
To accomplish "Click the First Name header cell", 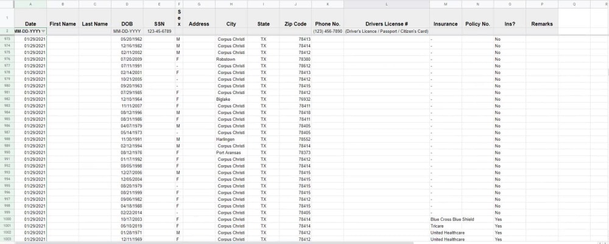I will tap(63, 18).
